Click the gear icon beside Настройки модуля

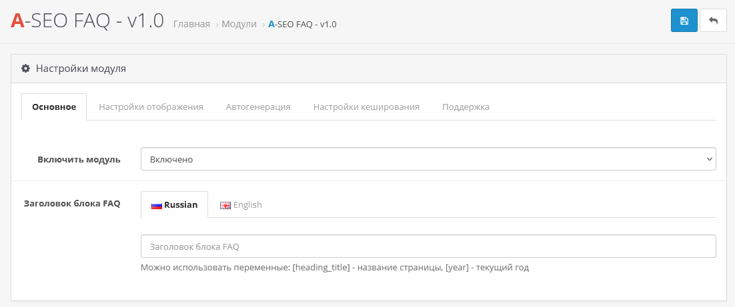pyautogui.click(x=26, y=68)
